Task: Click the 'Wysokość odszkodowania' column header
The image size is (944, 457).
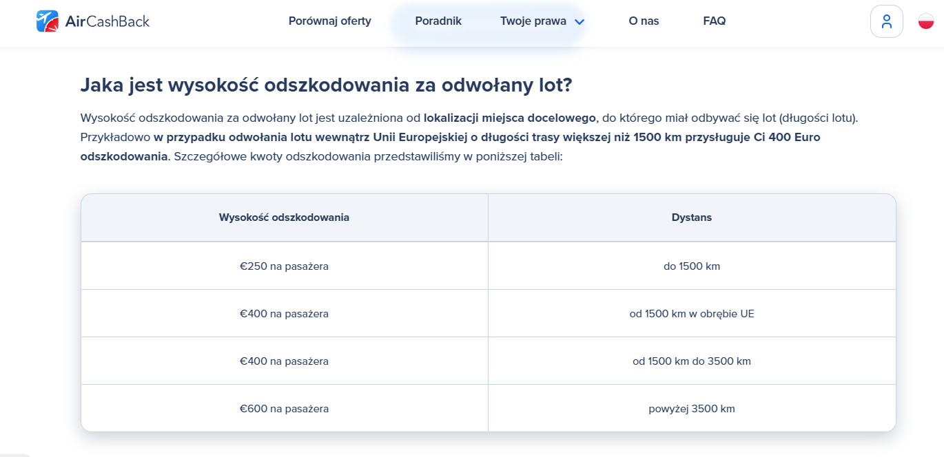Action: tap(284, 217)
